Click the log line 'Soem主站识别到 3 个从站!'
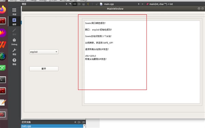 [x=98, y=36]
